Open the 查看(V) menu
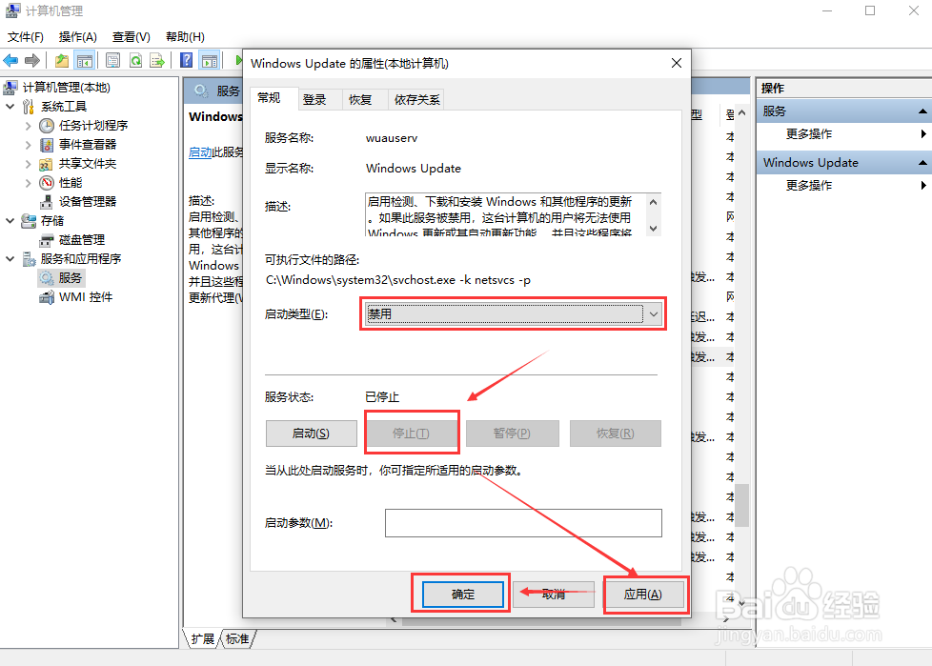932x666 pixels. pyautogui.click(x=132, y=37)
